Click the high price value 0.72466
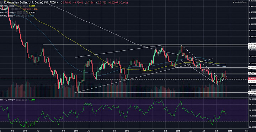 click(79, 2)
